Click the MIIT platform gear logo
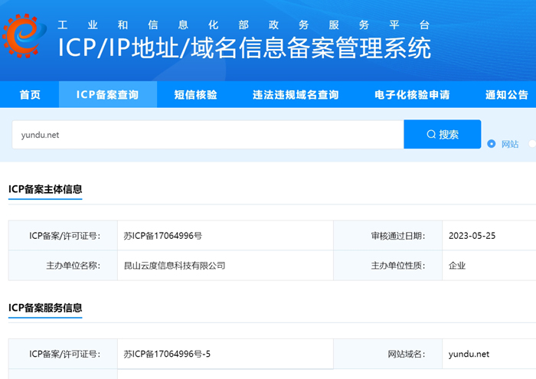The image size is (536, 379). 24,35
